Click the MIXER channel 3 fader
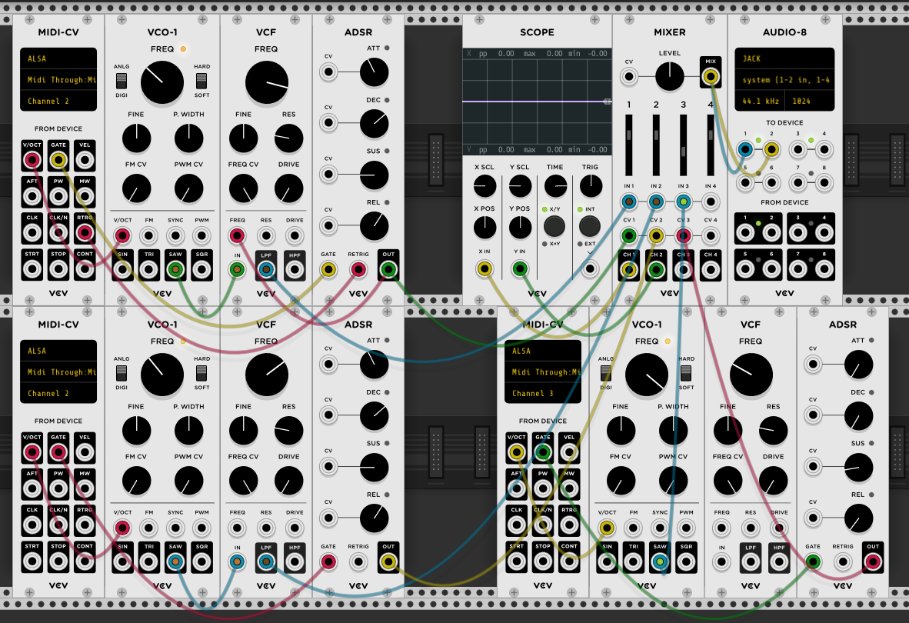The image size is (909, 623). pos(684,145)
